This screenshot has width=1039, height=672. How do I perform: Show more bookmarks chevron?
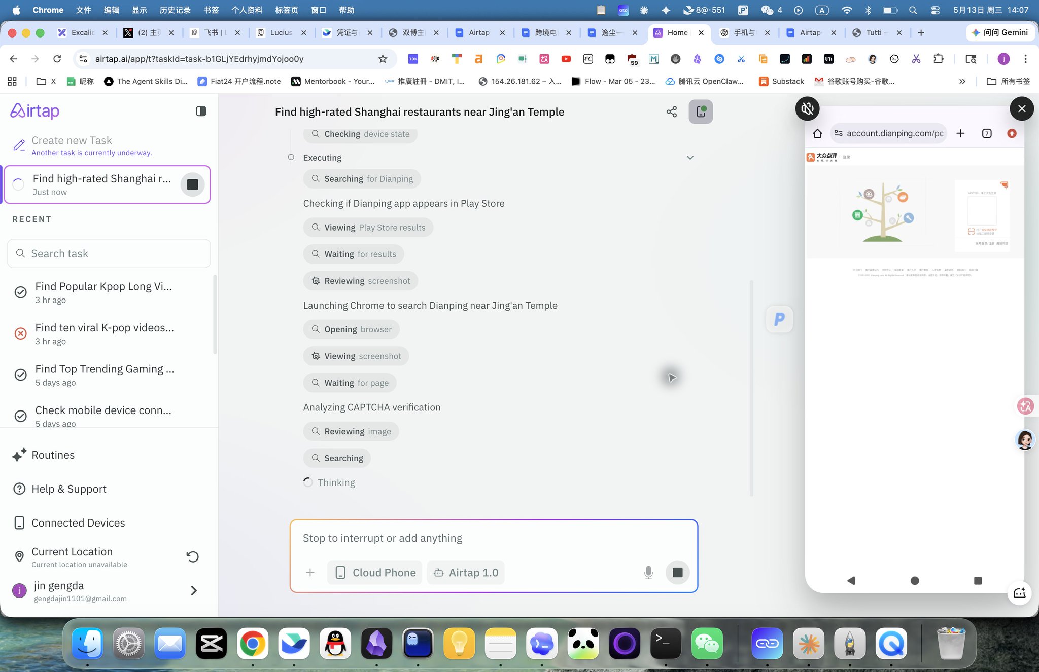click(x=962, y=81)
